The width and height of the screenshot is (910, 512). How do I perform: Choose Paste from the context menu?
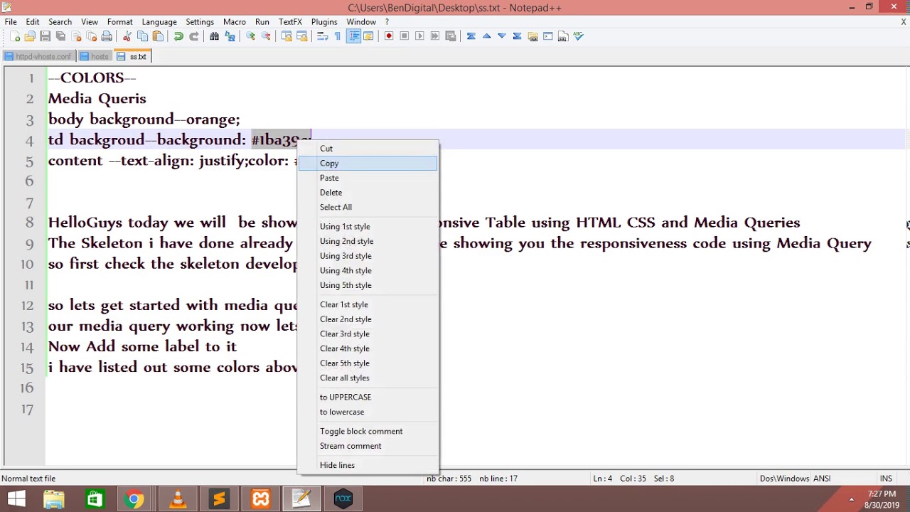(368, 178)
